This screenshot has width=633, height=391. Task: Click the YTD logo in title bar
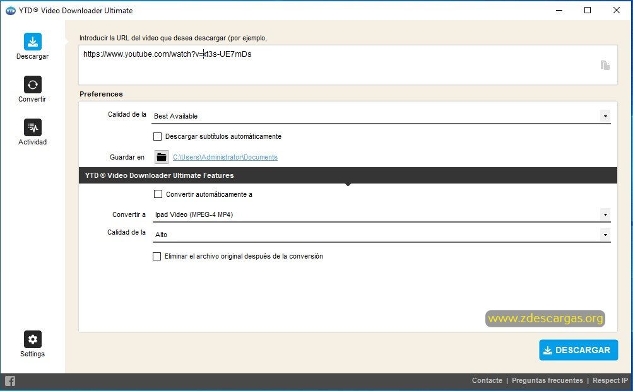[11, 11]
